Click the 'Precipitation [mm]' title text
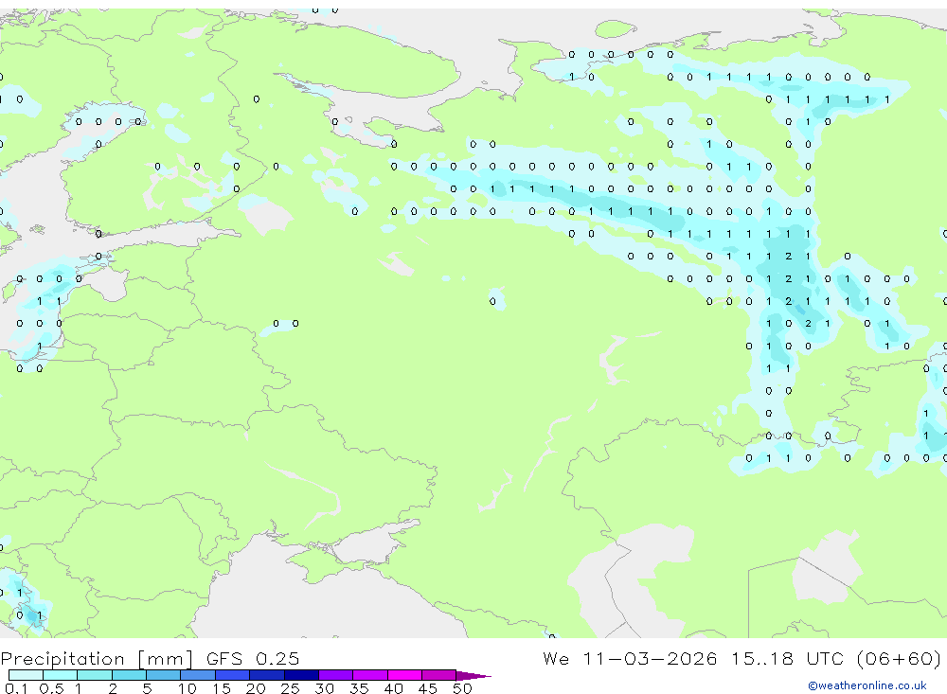Screen dimensions: 947x694 [97, 659]
